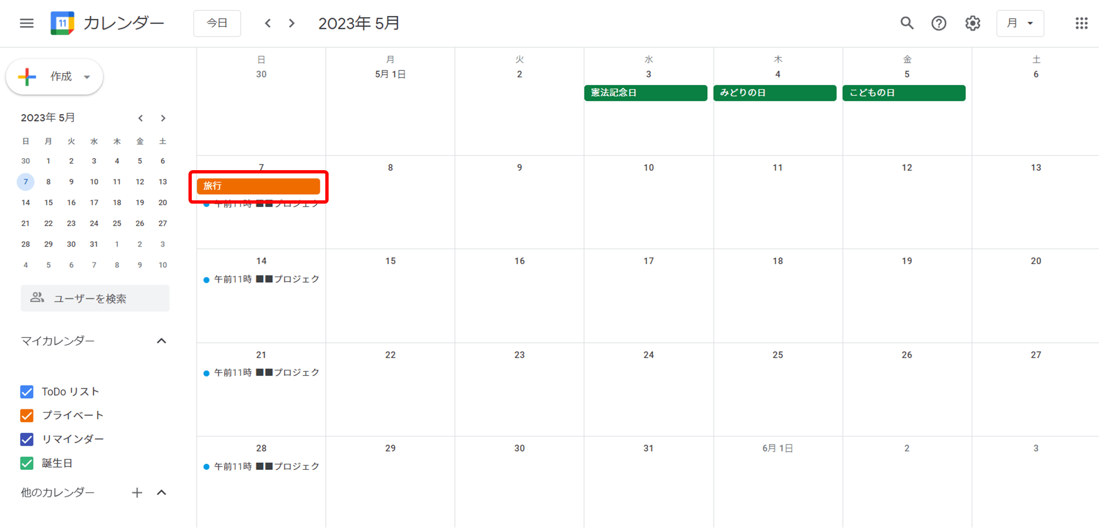Click the mini calendar 2023年 5月 label

48,117
